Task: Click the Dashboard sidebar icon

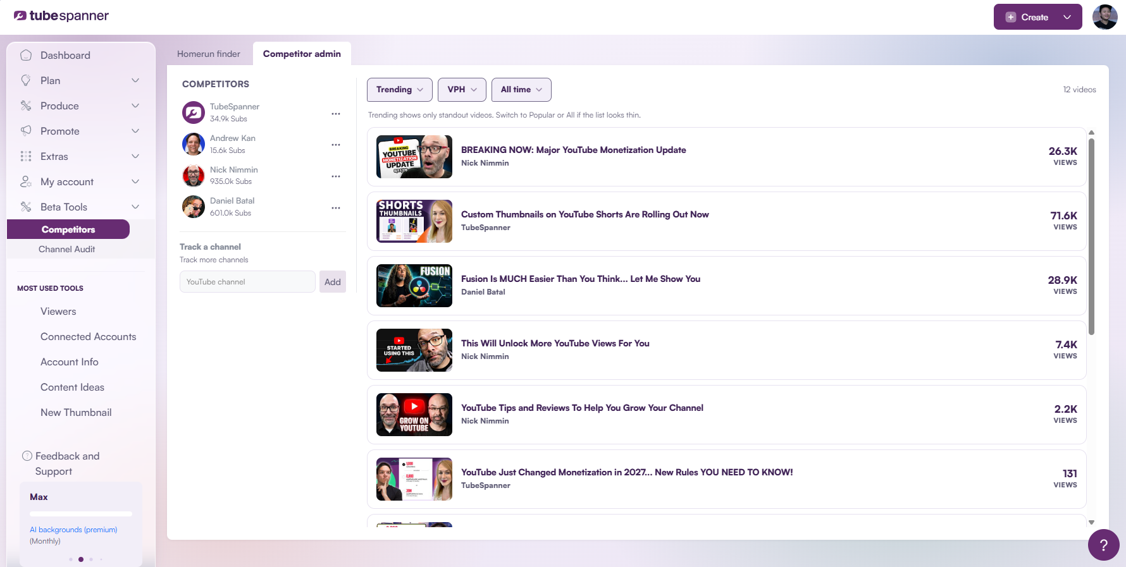Action: coord(26,55)
